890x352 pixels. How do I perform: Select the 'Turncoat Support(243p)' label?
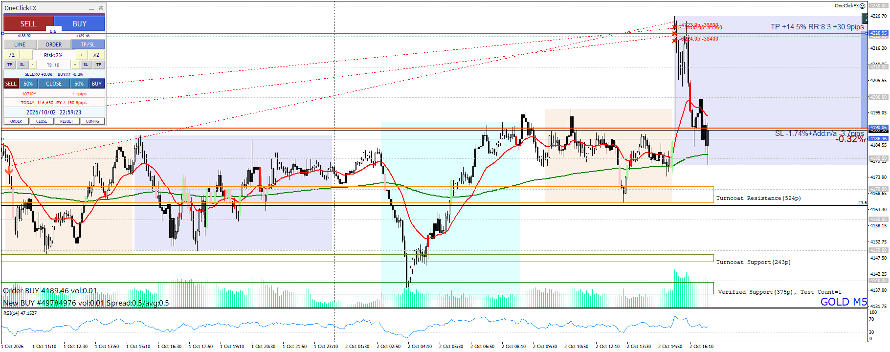tap(754, 262)
